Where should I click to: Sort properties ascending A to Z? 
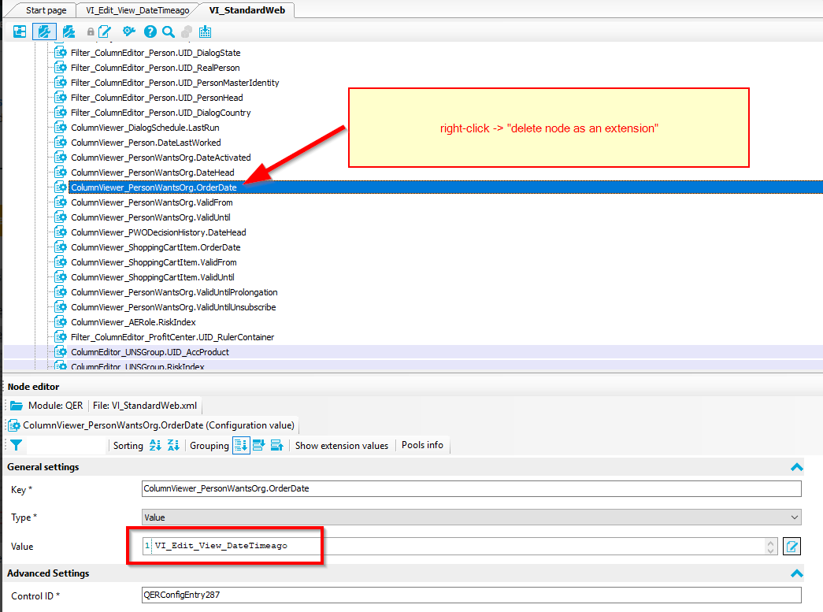pos(155,445)
